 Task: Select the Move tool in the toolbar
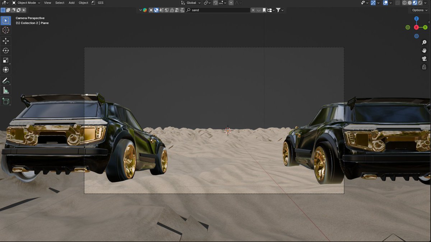(x=6, y=41)
